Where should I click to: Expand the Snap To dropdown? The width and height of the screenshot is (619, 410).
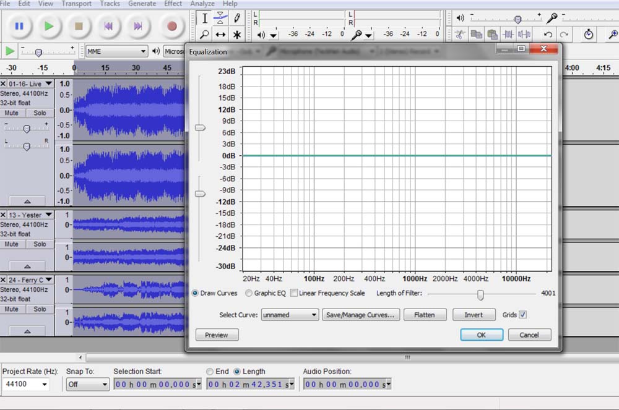tap(88, 385)
